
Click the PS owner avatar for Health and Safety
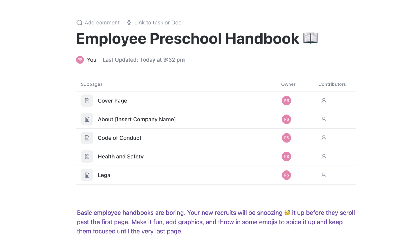click(x=286, y=157)
